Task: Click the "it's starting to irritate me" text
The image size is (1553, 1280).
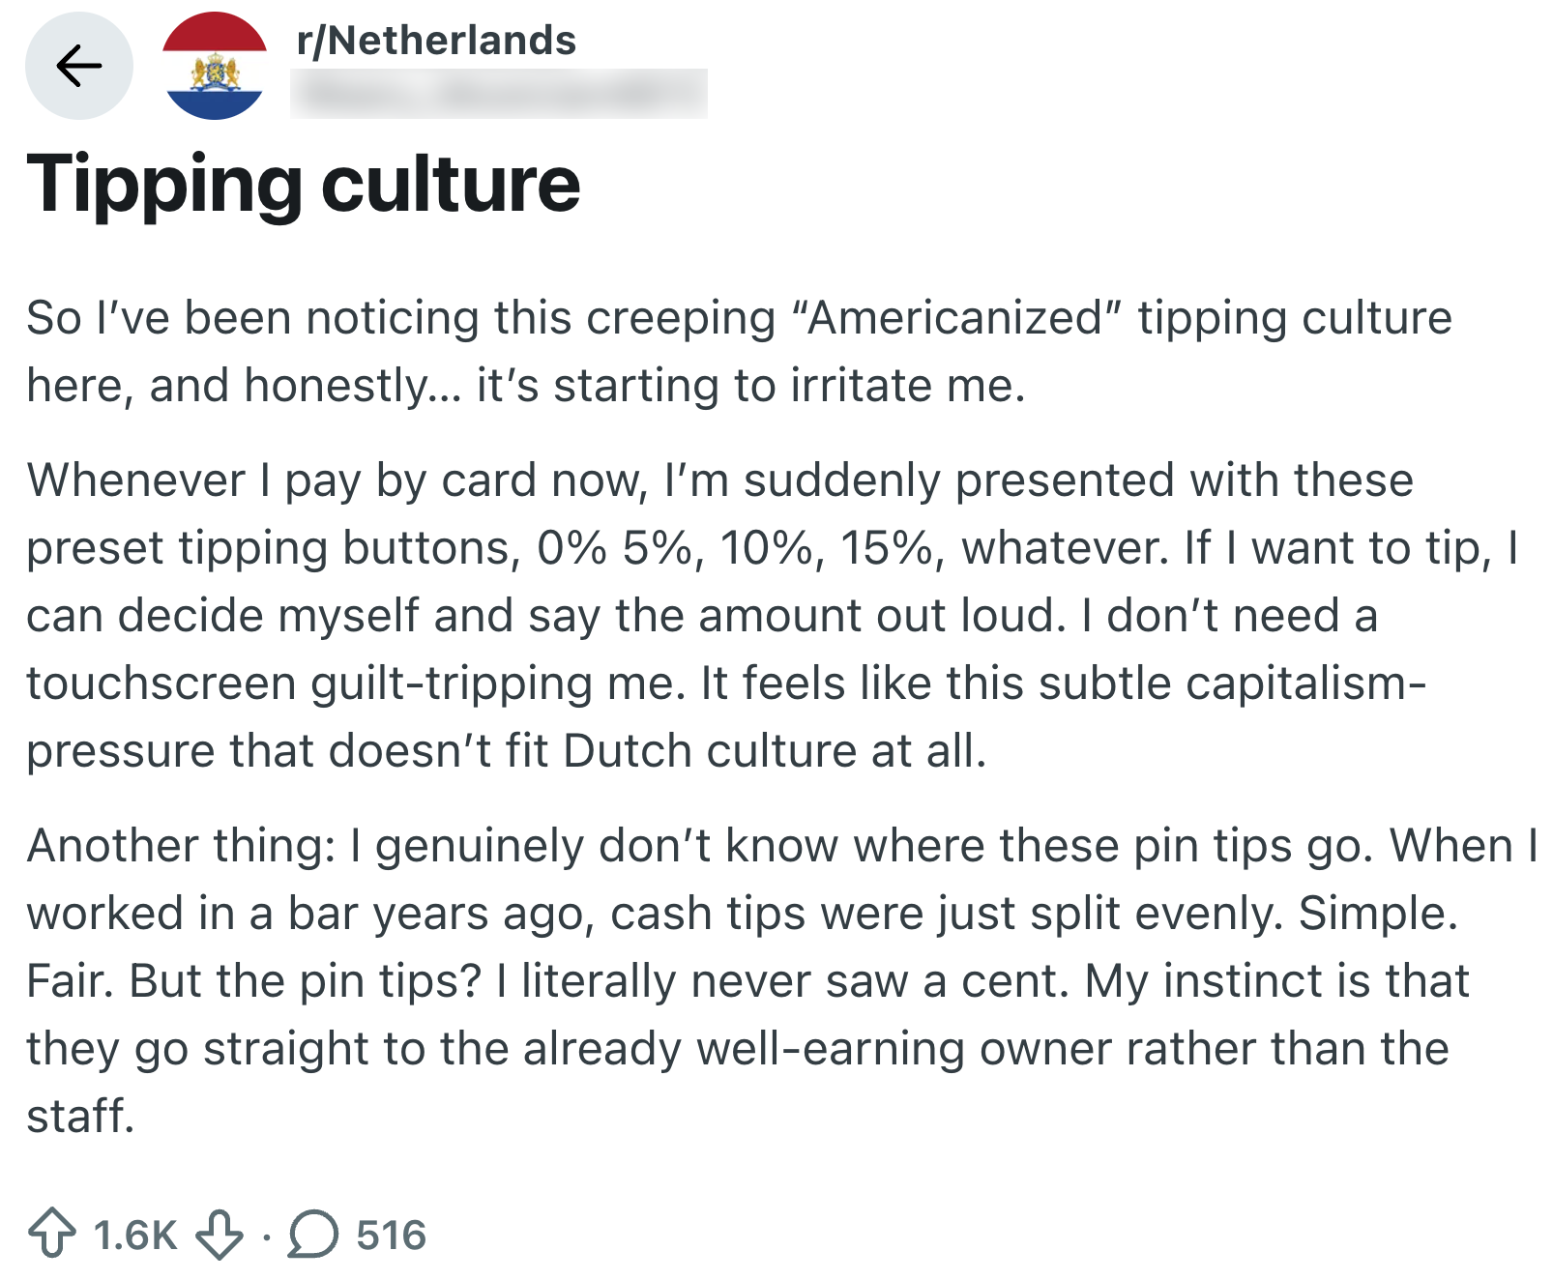Action: coord(750,385)
